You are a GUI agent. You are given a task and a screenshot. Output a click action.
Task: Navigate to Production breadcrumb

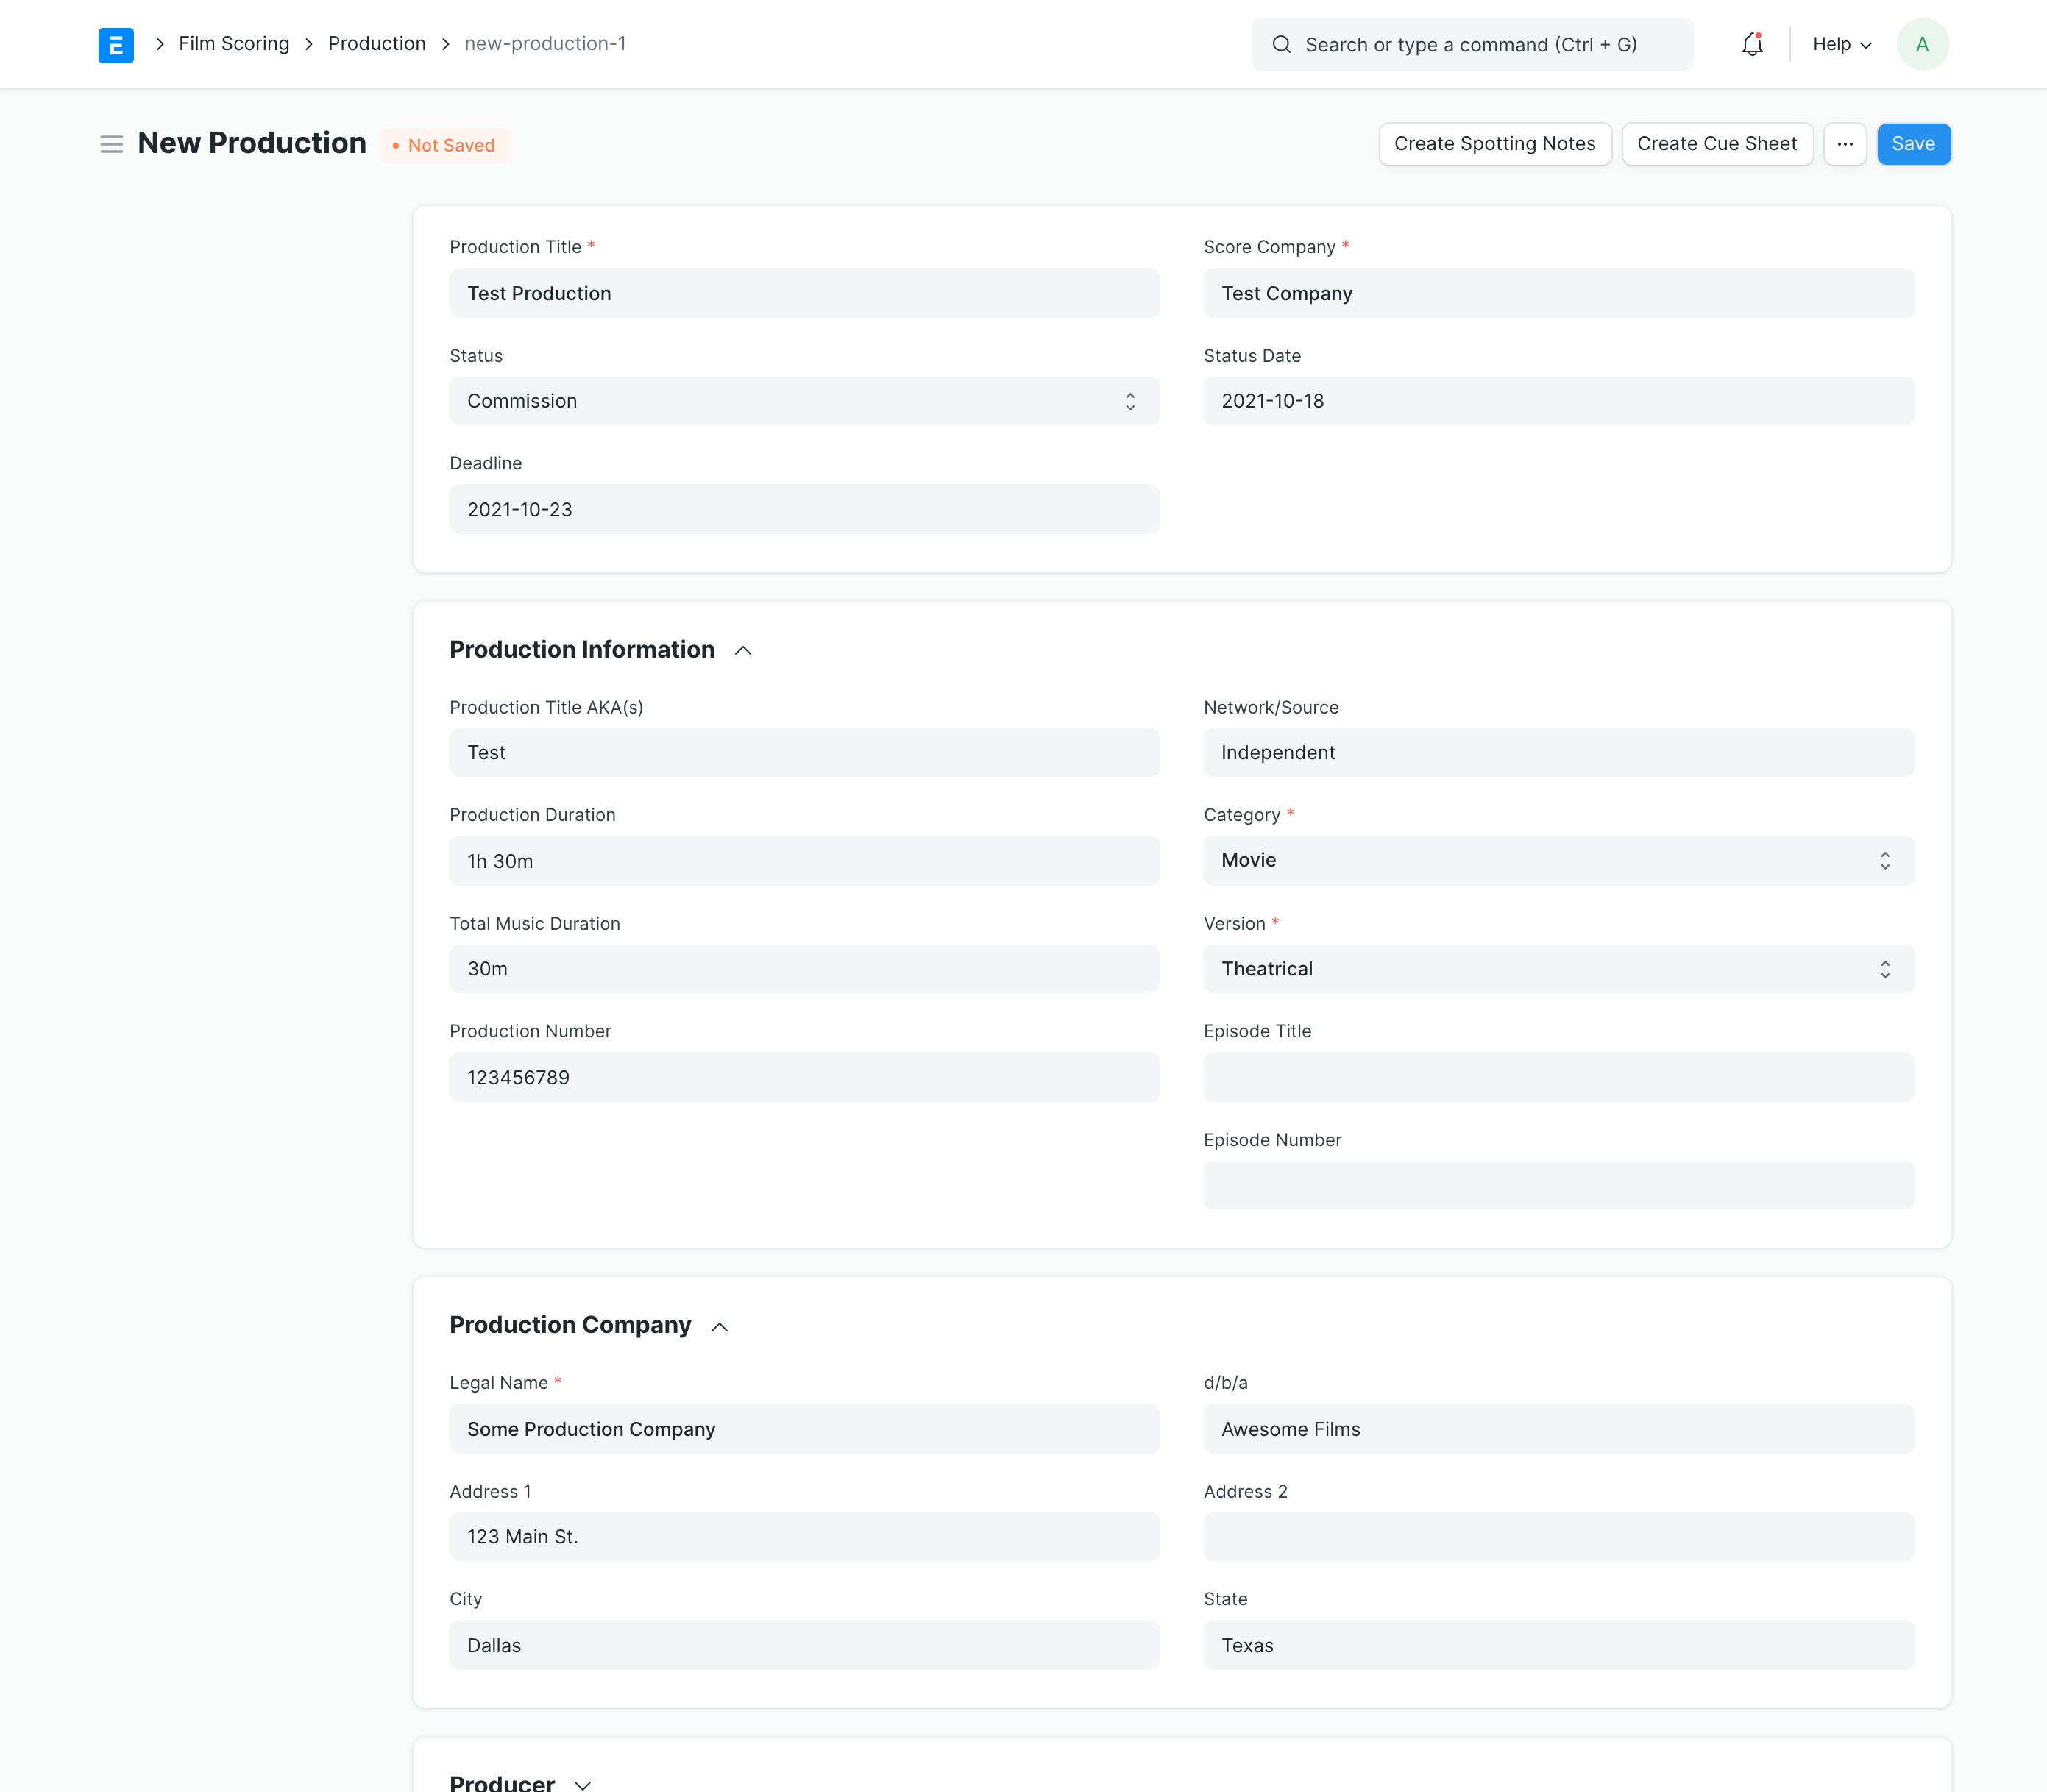coord(377,44)
